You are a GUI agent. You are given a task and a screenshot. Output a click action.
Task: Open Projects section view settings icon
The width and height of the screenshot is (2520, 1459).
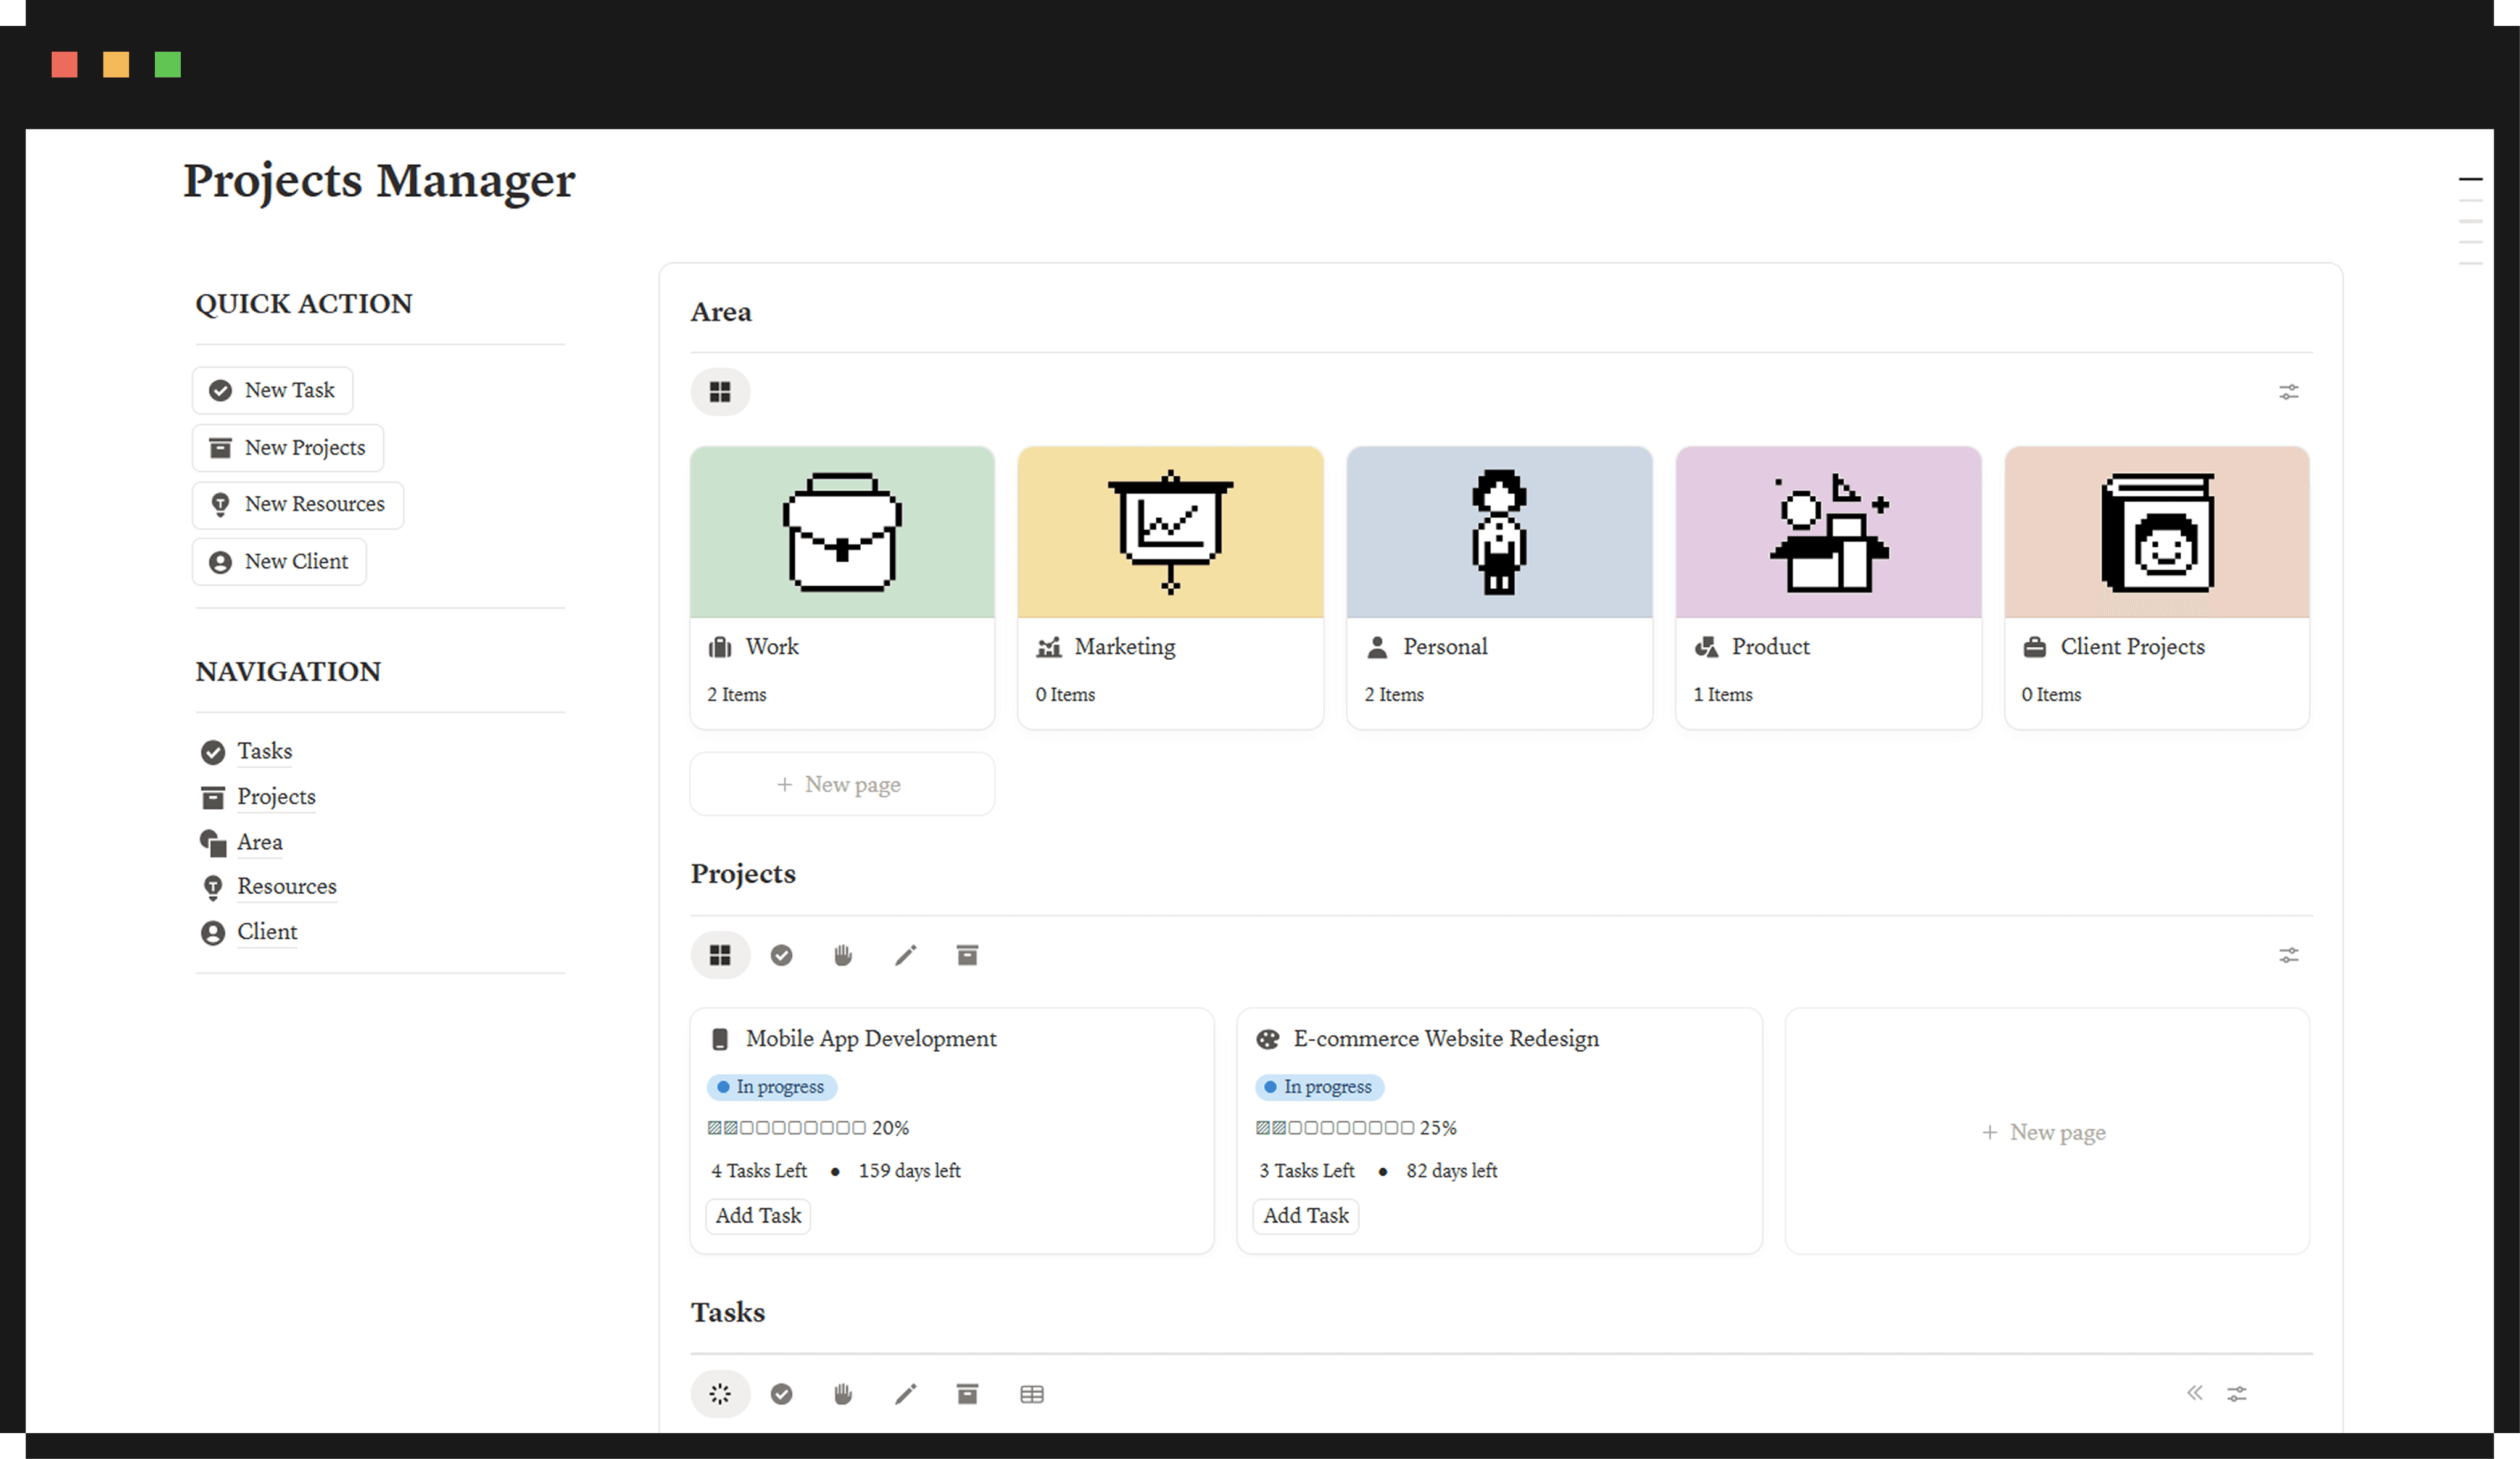[2288, 955]
